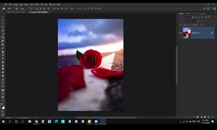The image size is (217, 130).
Task: Select the Horizontal Type tool
Action: (3, 83)
